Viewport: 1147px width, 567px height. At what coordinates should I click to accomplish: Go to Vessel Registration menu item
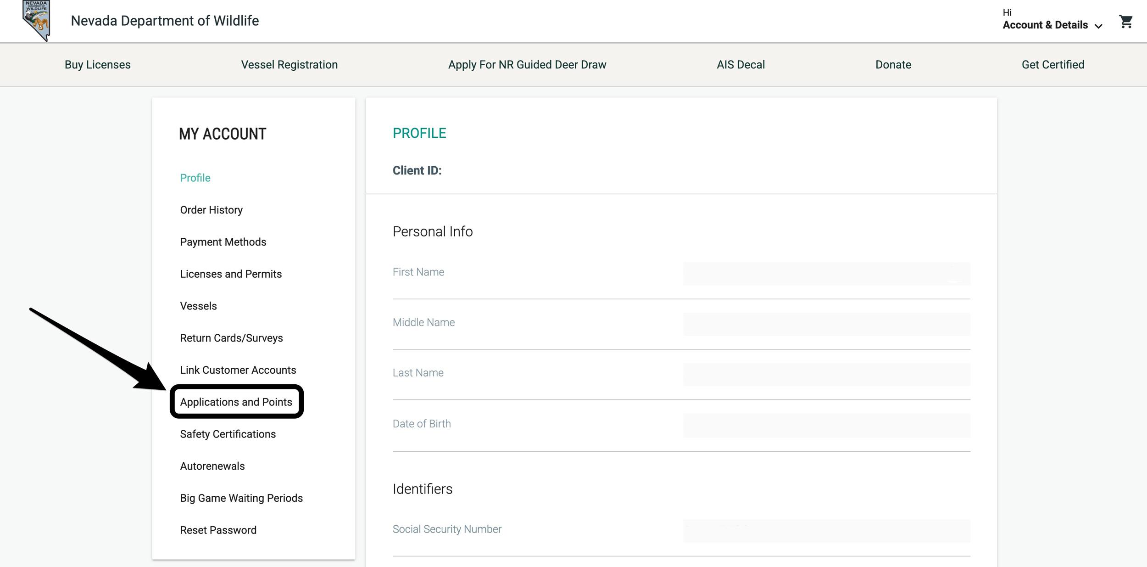(x=289, y=65)
